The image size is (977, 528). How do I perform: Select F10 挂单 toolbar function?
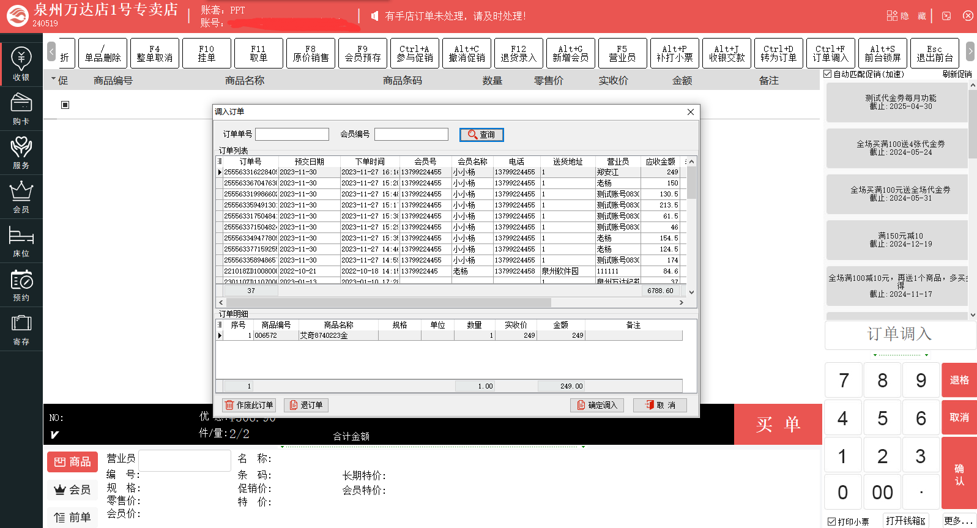pos(207,53)
